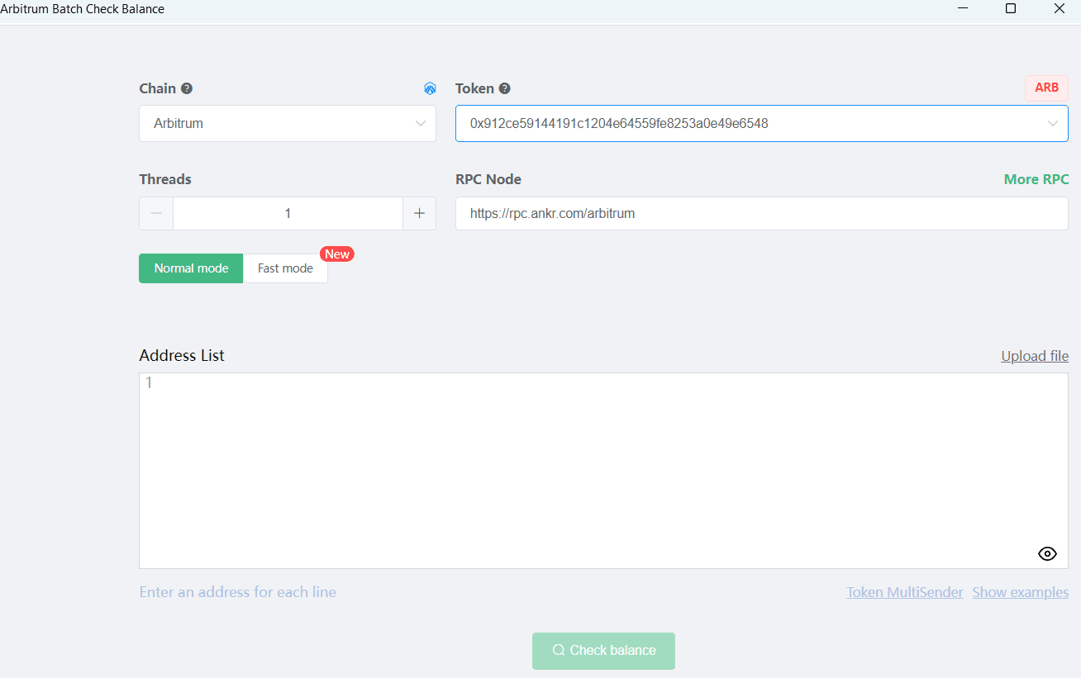Viewport: 1081px width, 678px height.
Task: Click the Threads number field
Action: pyautogui.click(x=288, y=213)
